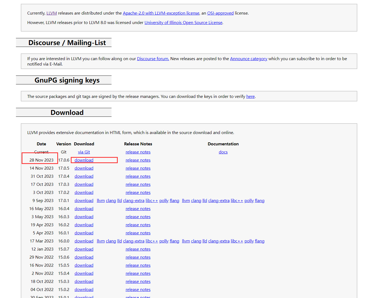Open the LLVM link in license text

point(52,13)
